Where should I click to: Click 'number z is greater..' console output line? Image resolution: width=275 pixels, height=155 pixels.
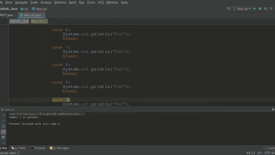click(25, 118)
